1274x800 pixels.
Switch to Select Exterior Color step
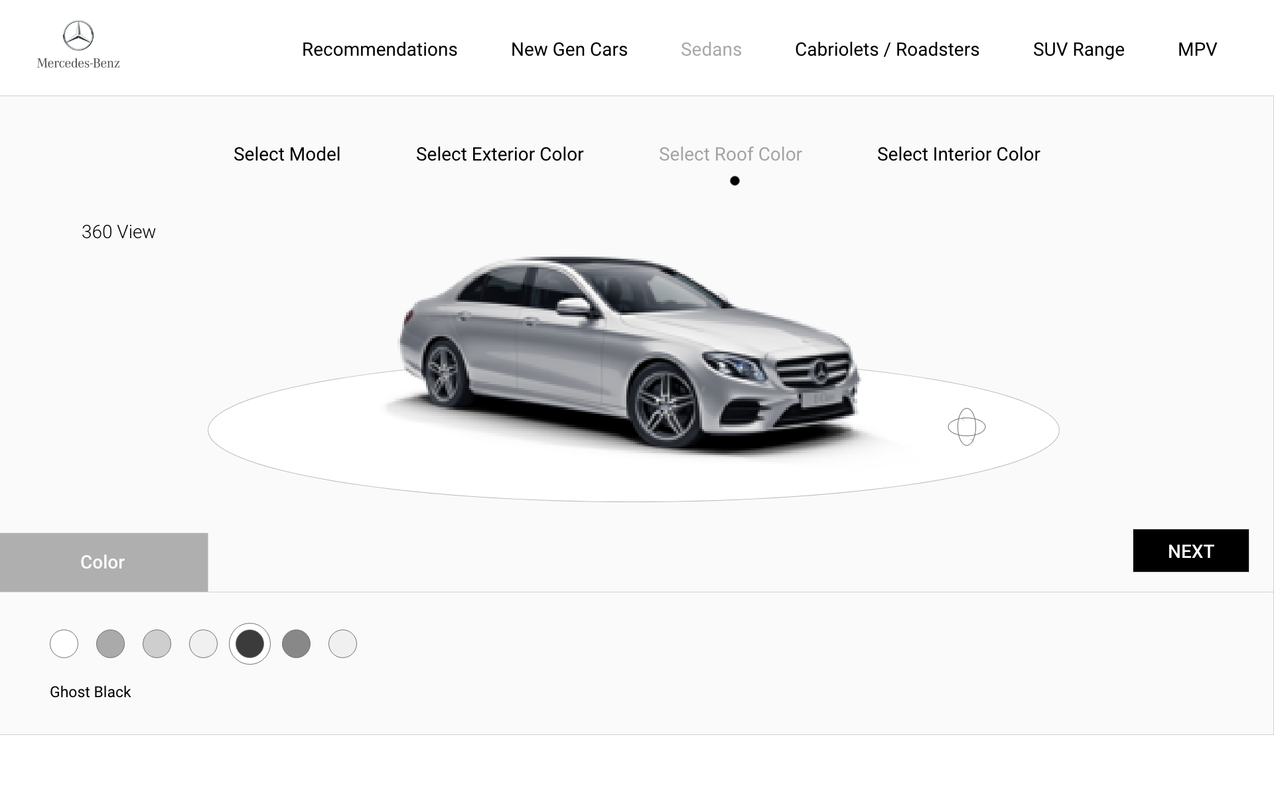click(x=499, y=155)
